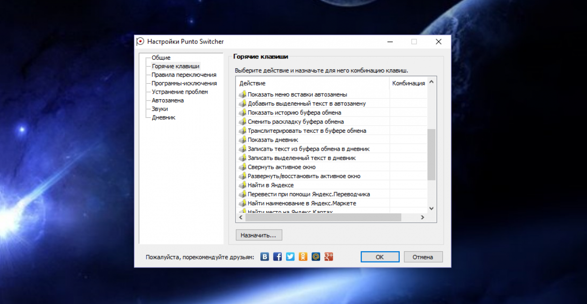587x304 pixels.
Task: Select row 'Показать дневник'
Action: pyautogui.click(x=331, y=140)
